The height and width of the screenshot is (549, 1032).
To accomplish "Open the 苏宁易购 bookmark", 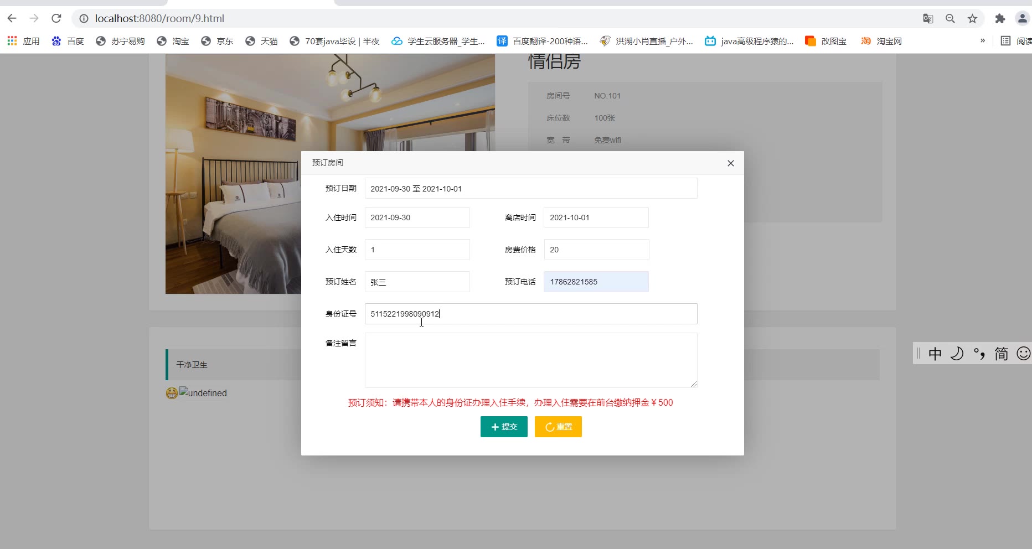I will [120, 41].
